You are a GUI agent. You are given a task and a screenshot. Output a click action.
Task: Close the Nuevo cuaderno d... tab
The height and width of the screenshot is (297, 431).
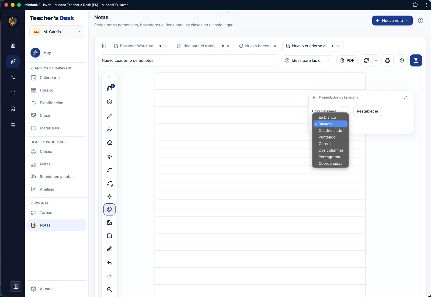coord(338,46)
